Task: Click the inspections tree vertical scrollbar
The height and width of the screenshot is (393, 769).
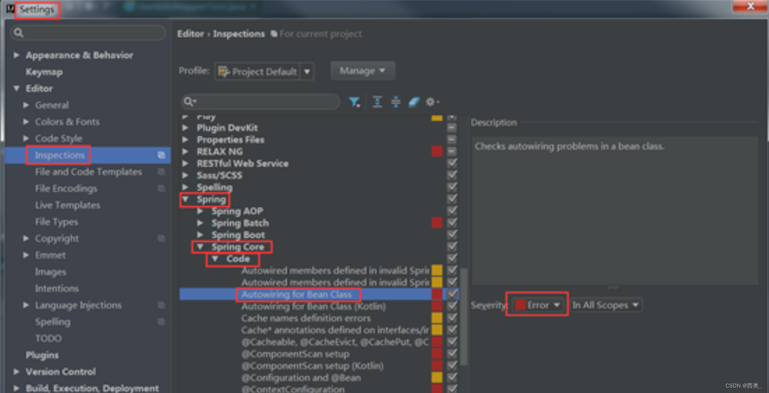Action: point(464,316)
